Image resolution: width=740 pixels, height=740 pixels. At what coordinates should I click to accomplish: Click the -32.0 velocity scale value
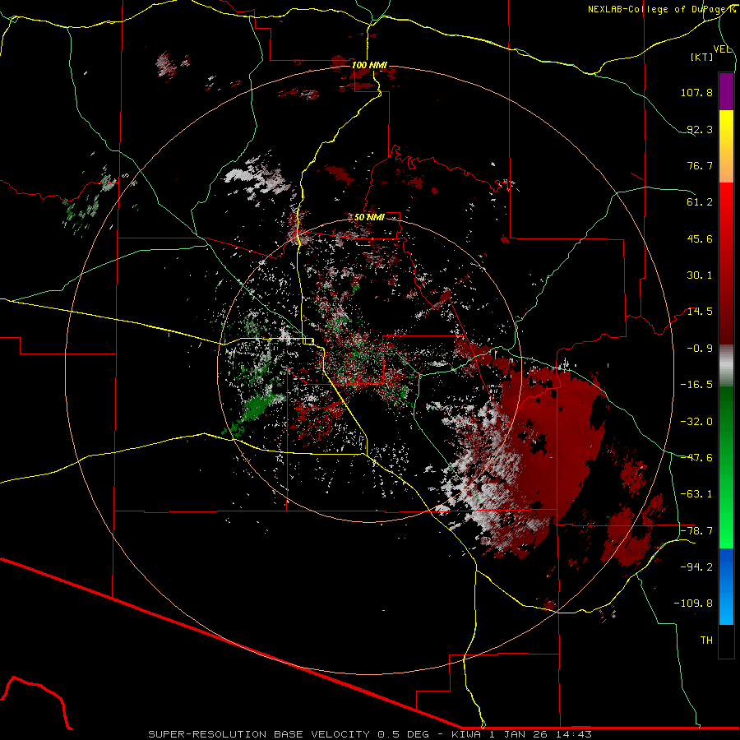[x=696, y=422]
